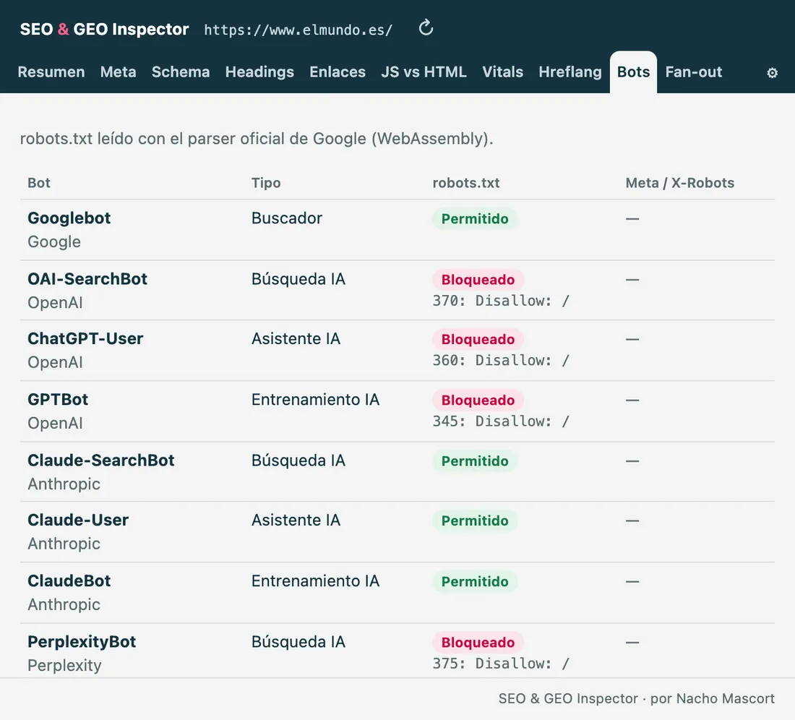Select the ChatGPT-User bot name

tap(85, 339)
